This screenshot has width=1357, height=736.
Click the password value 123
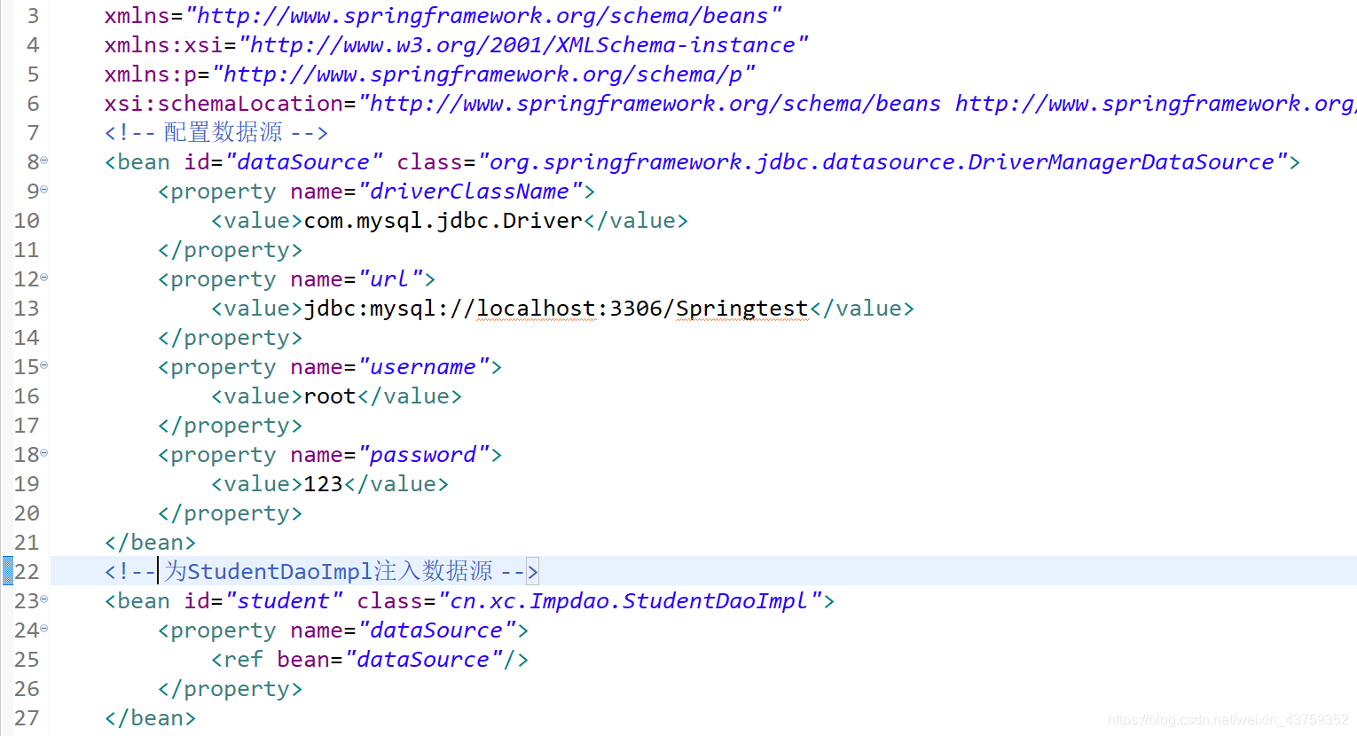click(324, 484)
